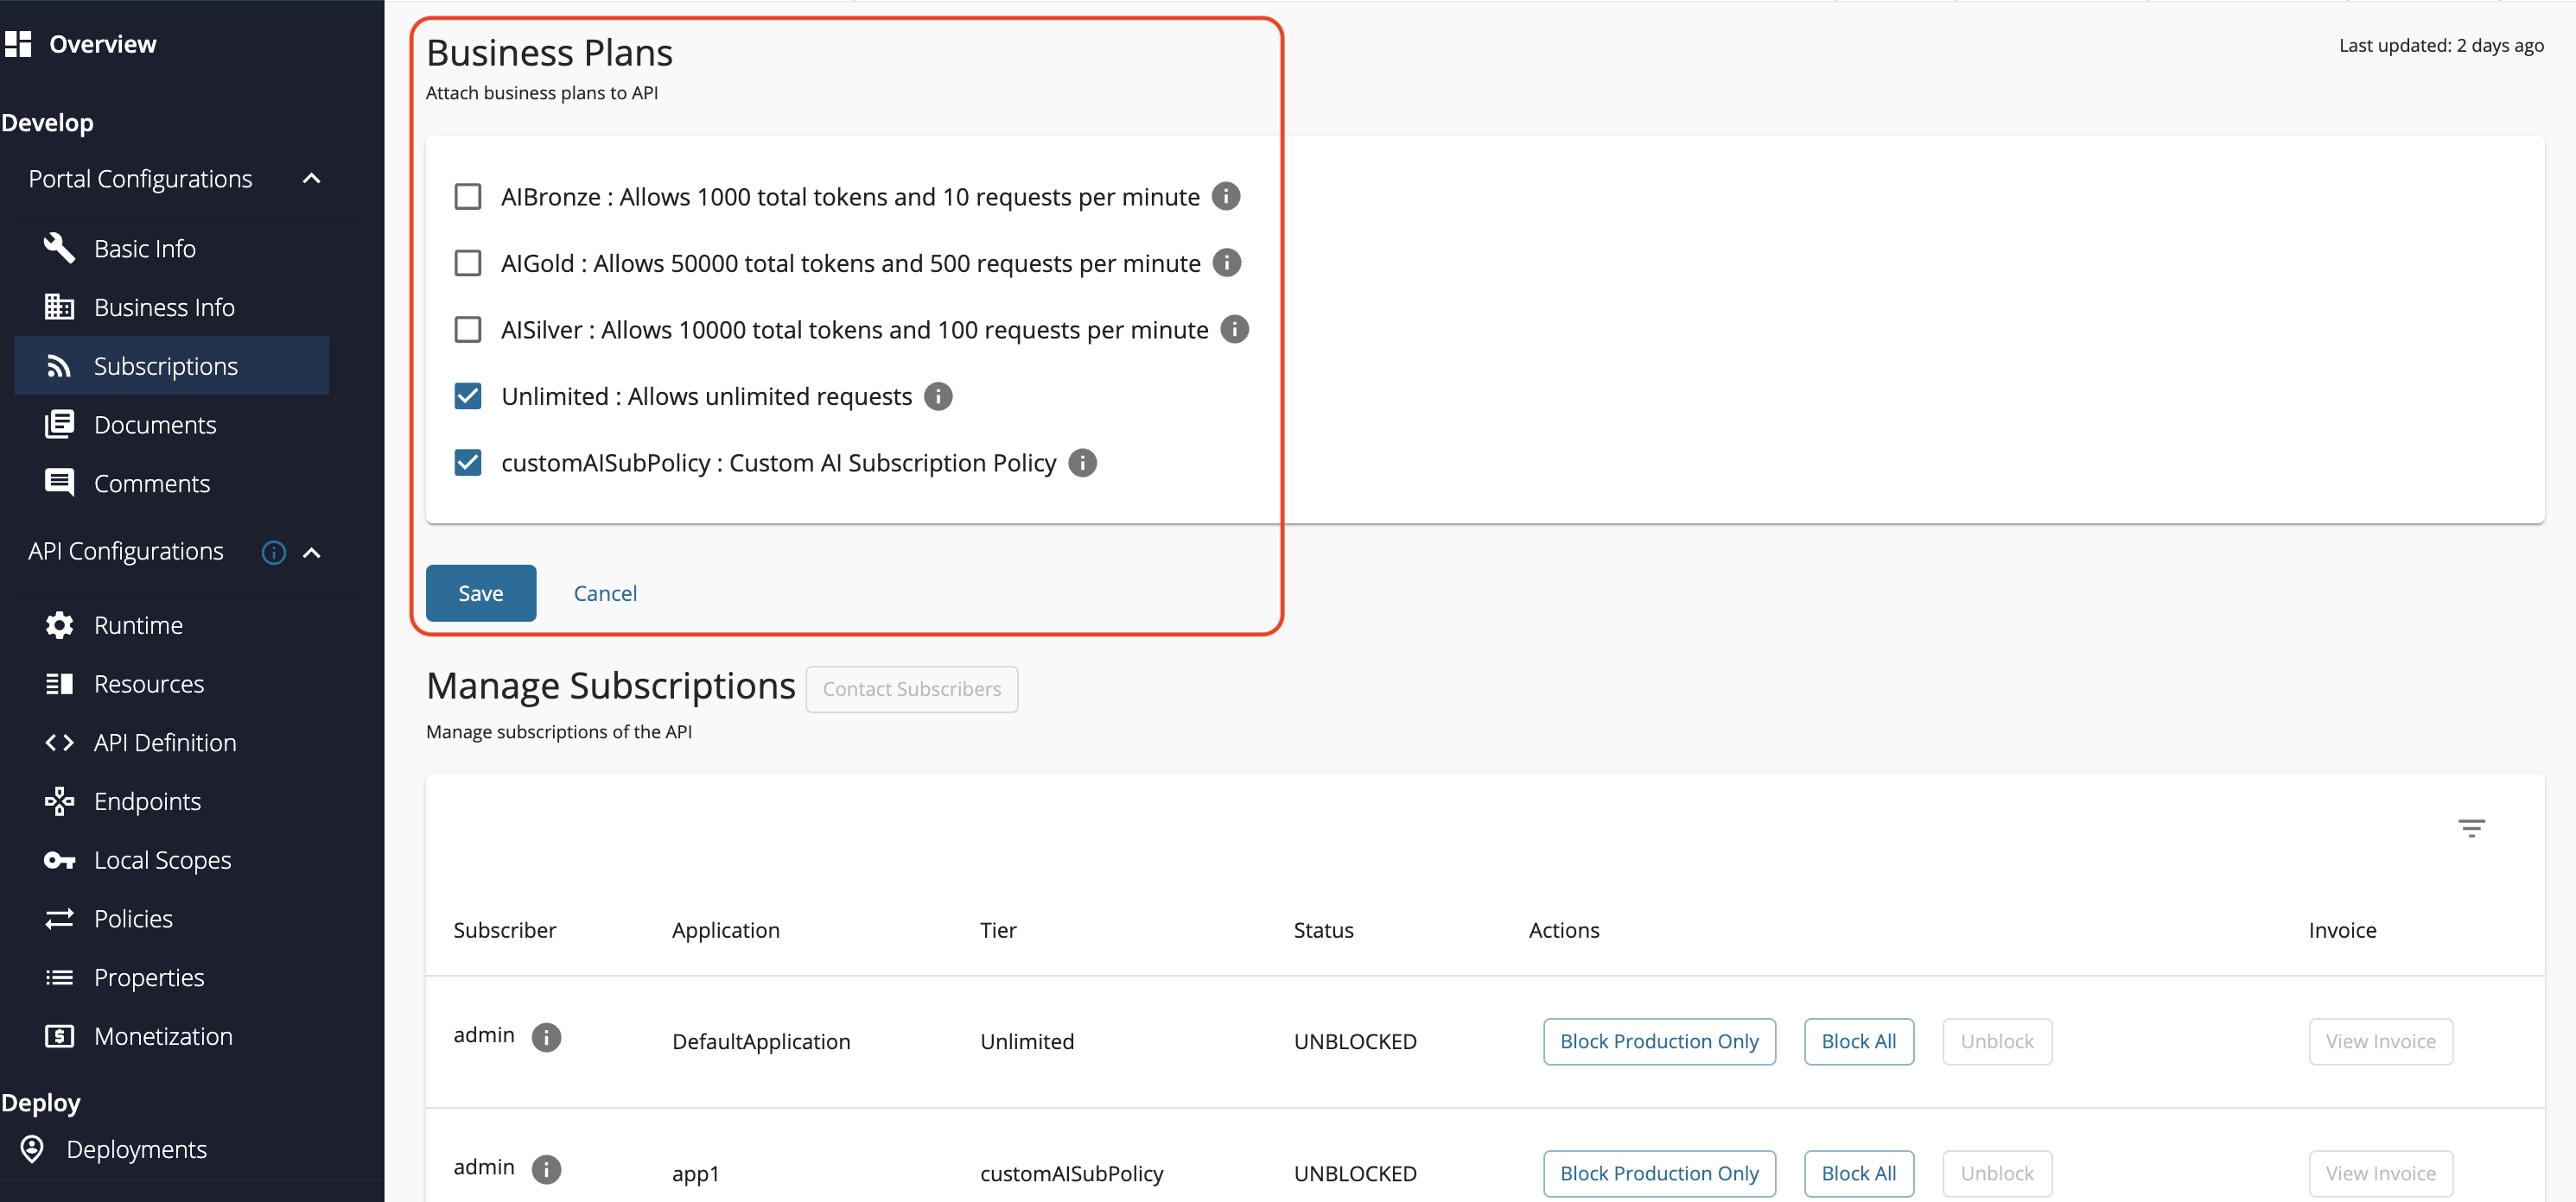Click the Overview dashboard icon

18,44
